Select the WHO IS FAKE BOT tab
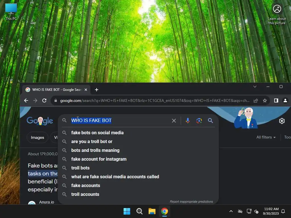The image size is (291, 218). click(x=57, y=90)
